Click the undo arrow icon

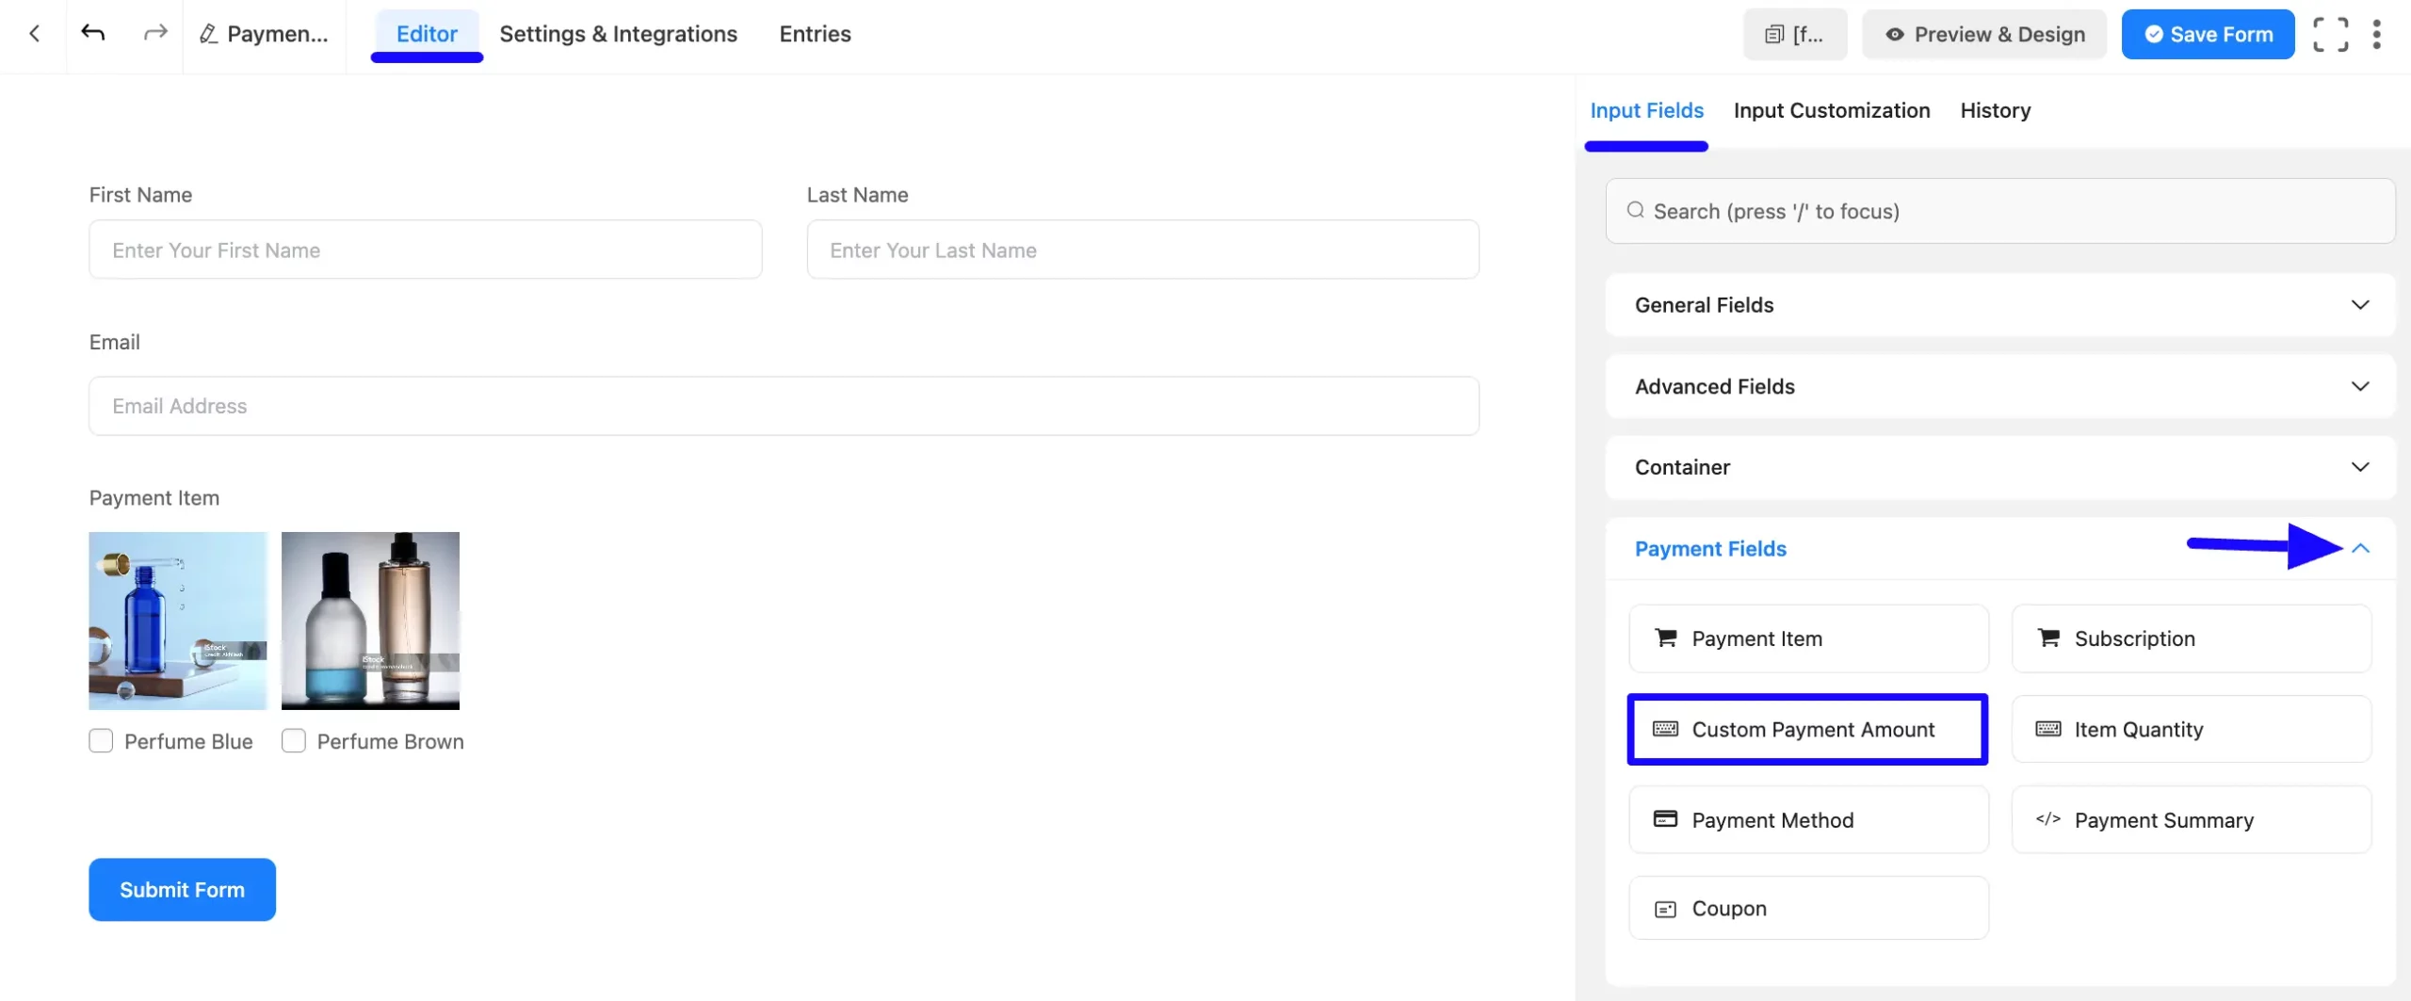(92, 33)
